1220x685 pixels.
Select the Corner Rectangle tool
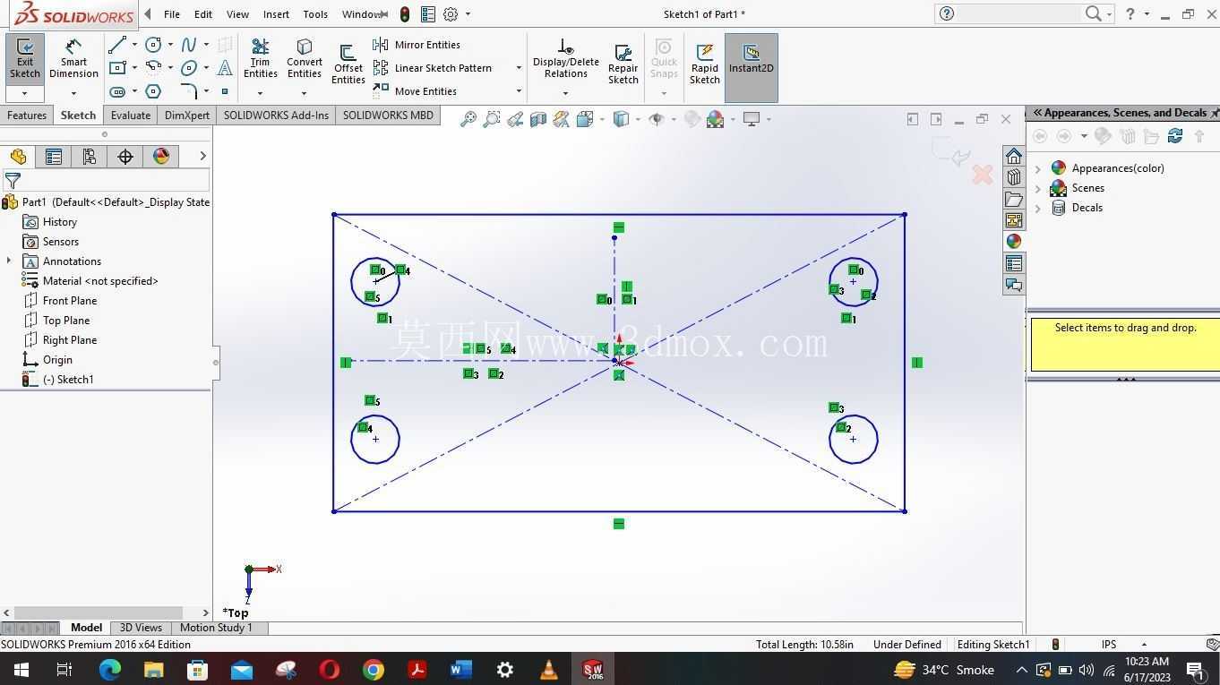(x=116, y=68)
